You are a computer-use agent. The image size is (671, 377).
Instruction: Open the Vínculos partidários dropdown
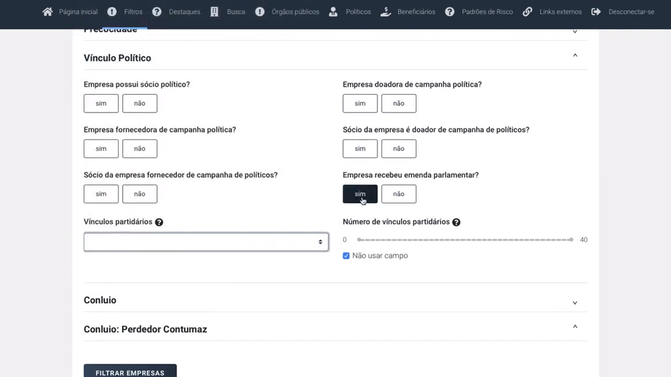(206, 242)
